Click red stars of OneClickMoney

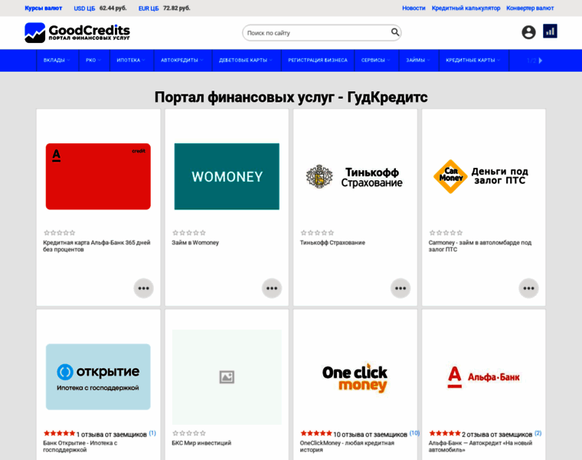pyautogui.click(x=316, y=433)
